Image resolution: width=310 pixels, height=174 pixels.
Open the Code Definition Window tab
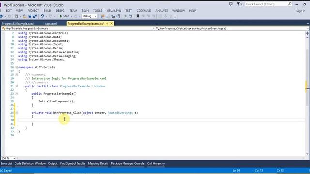[30, 163]
